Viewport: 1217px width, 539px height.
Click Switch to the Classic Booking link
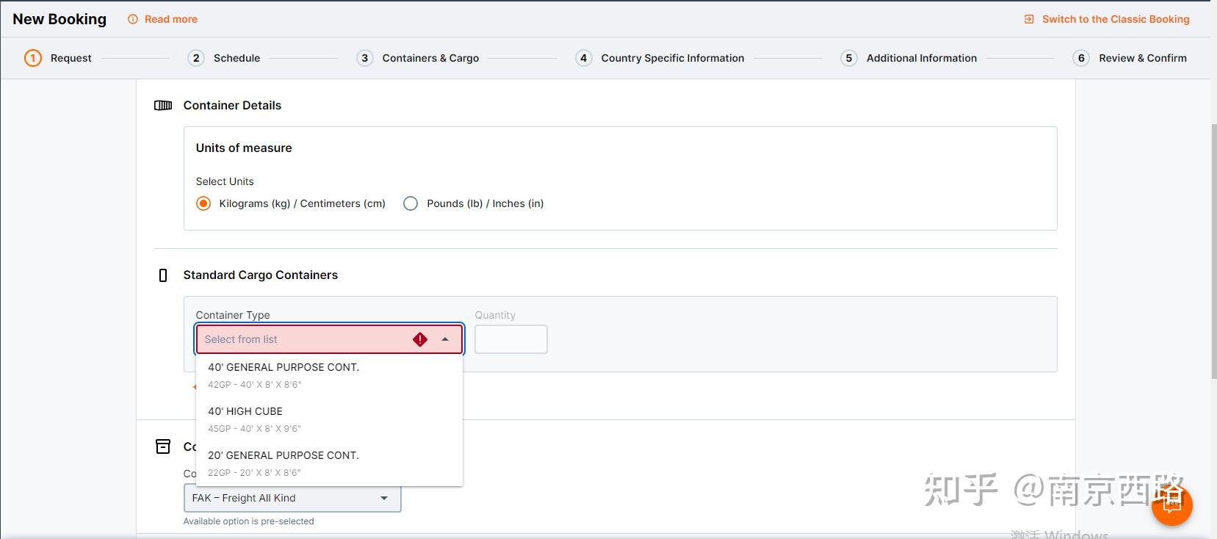[x=1116, y=19]
